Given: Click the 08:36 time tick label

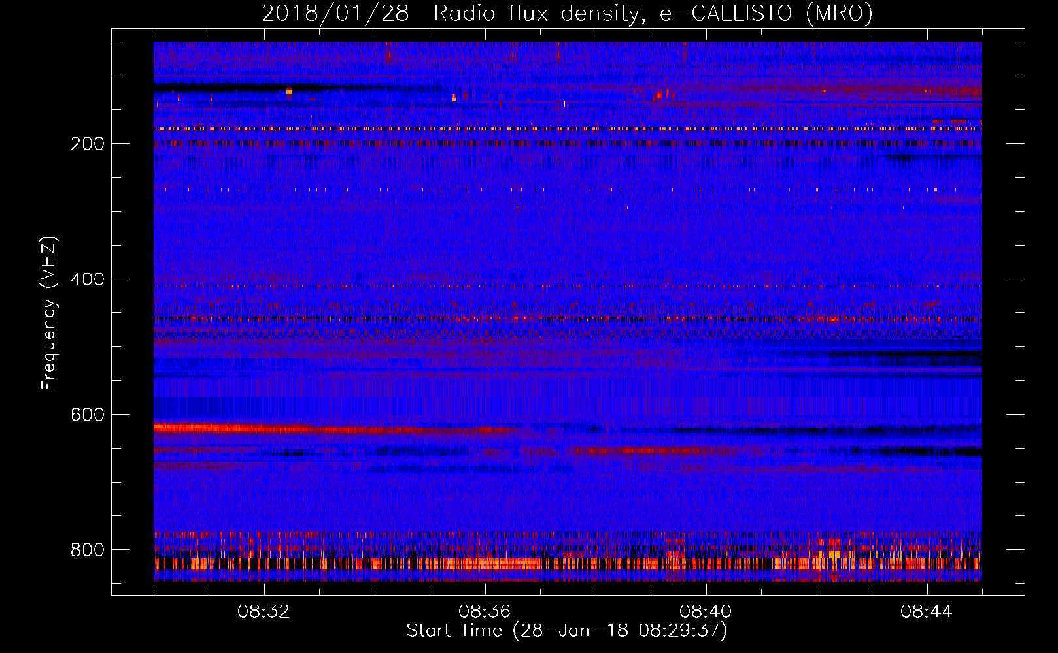Looking at the screenshot, I should (485, 612).
